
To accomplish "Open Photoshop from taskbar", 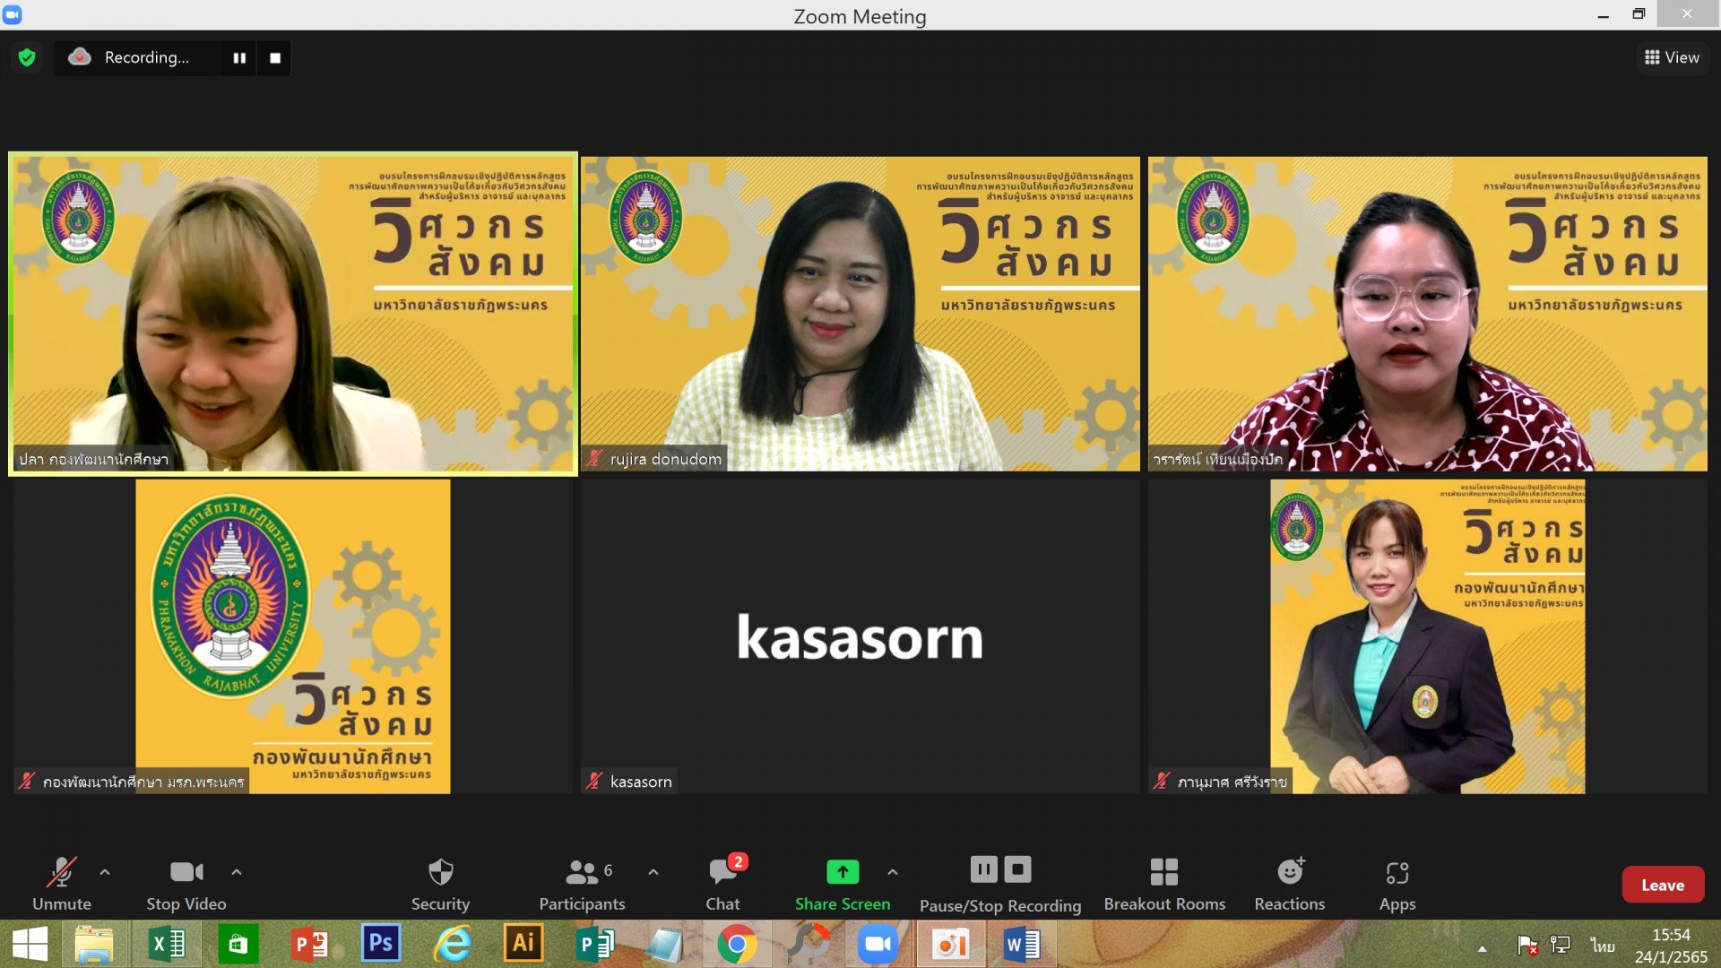I will coord(381,944).
